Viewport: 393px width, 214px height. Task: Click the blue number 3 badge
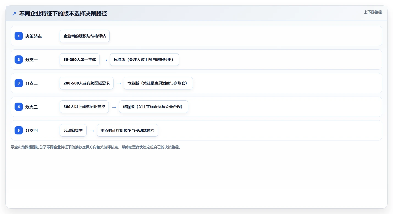click(19, 83)
